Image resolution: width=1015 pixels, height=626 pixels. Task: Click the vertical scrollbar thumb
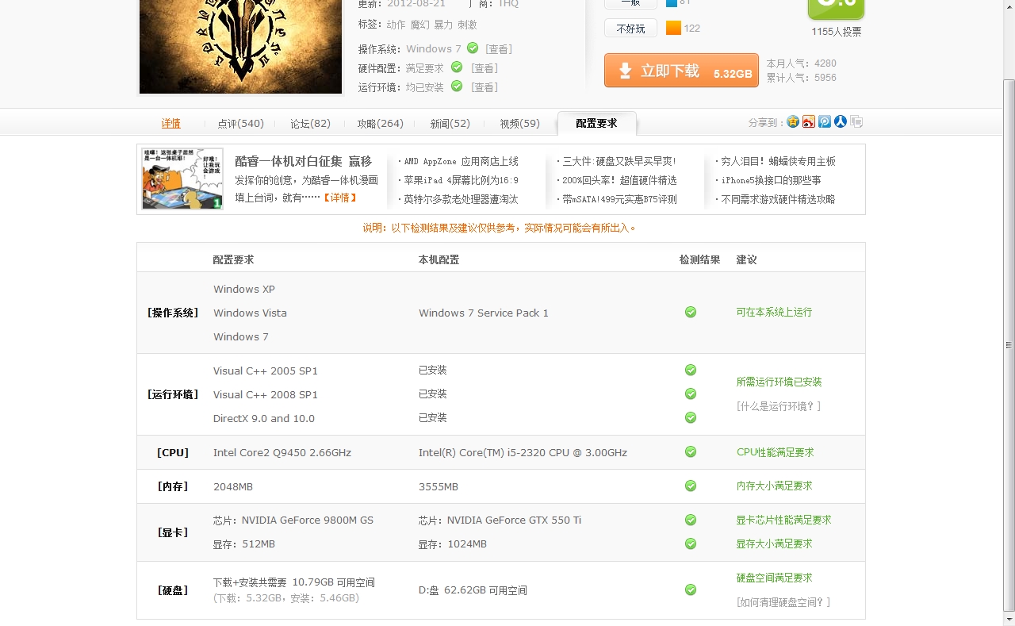tap(1009, 345)
